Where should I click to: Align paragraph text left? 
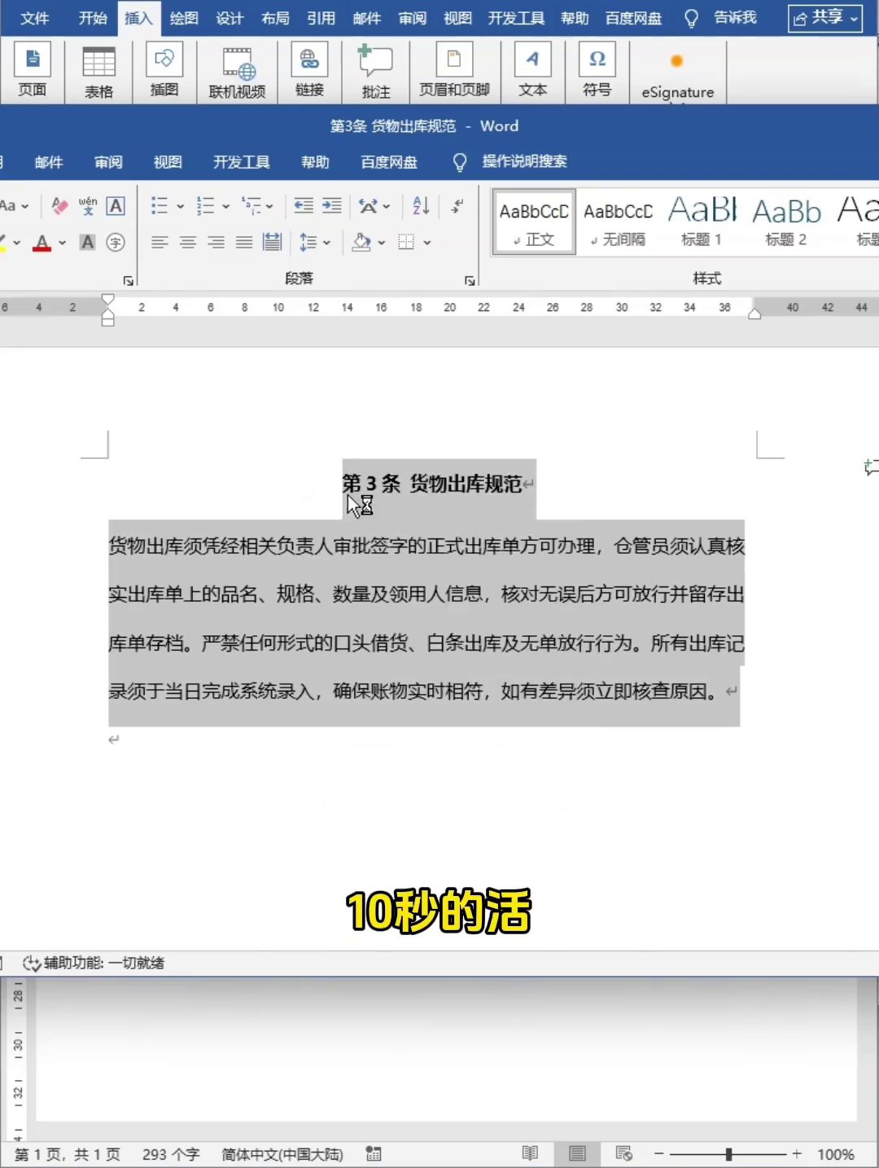160,242
